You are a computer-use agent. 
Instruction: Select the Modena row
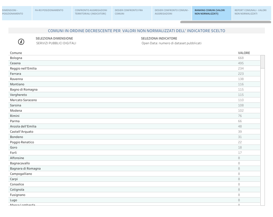coord(134,111)
